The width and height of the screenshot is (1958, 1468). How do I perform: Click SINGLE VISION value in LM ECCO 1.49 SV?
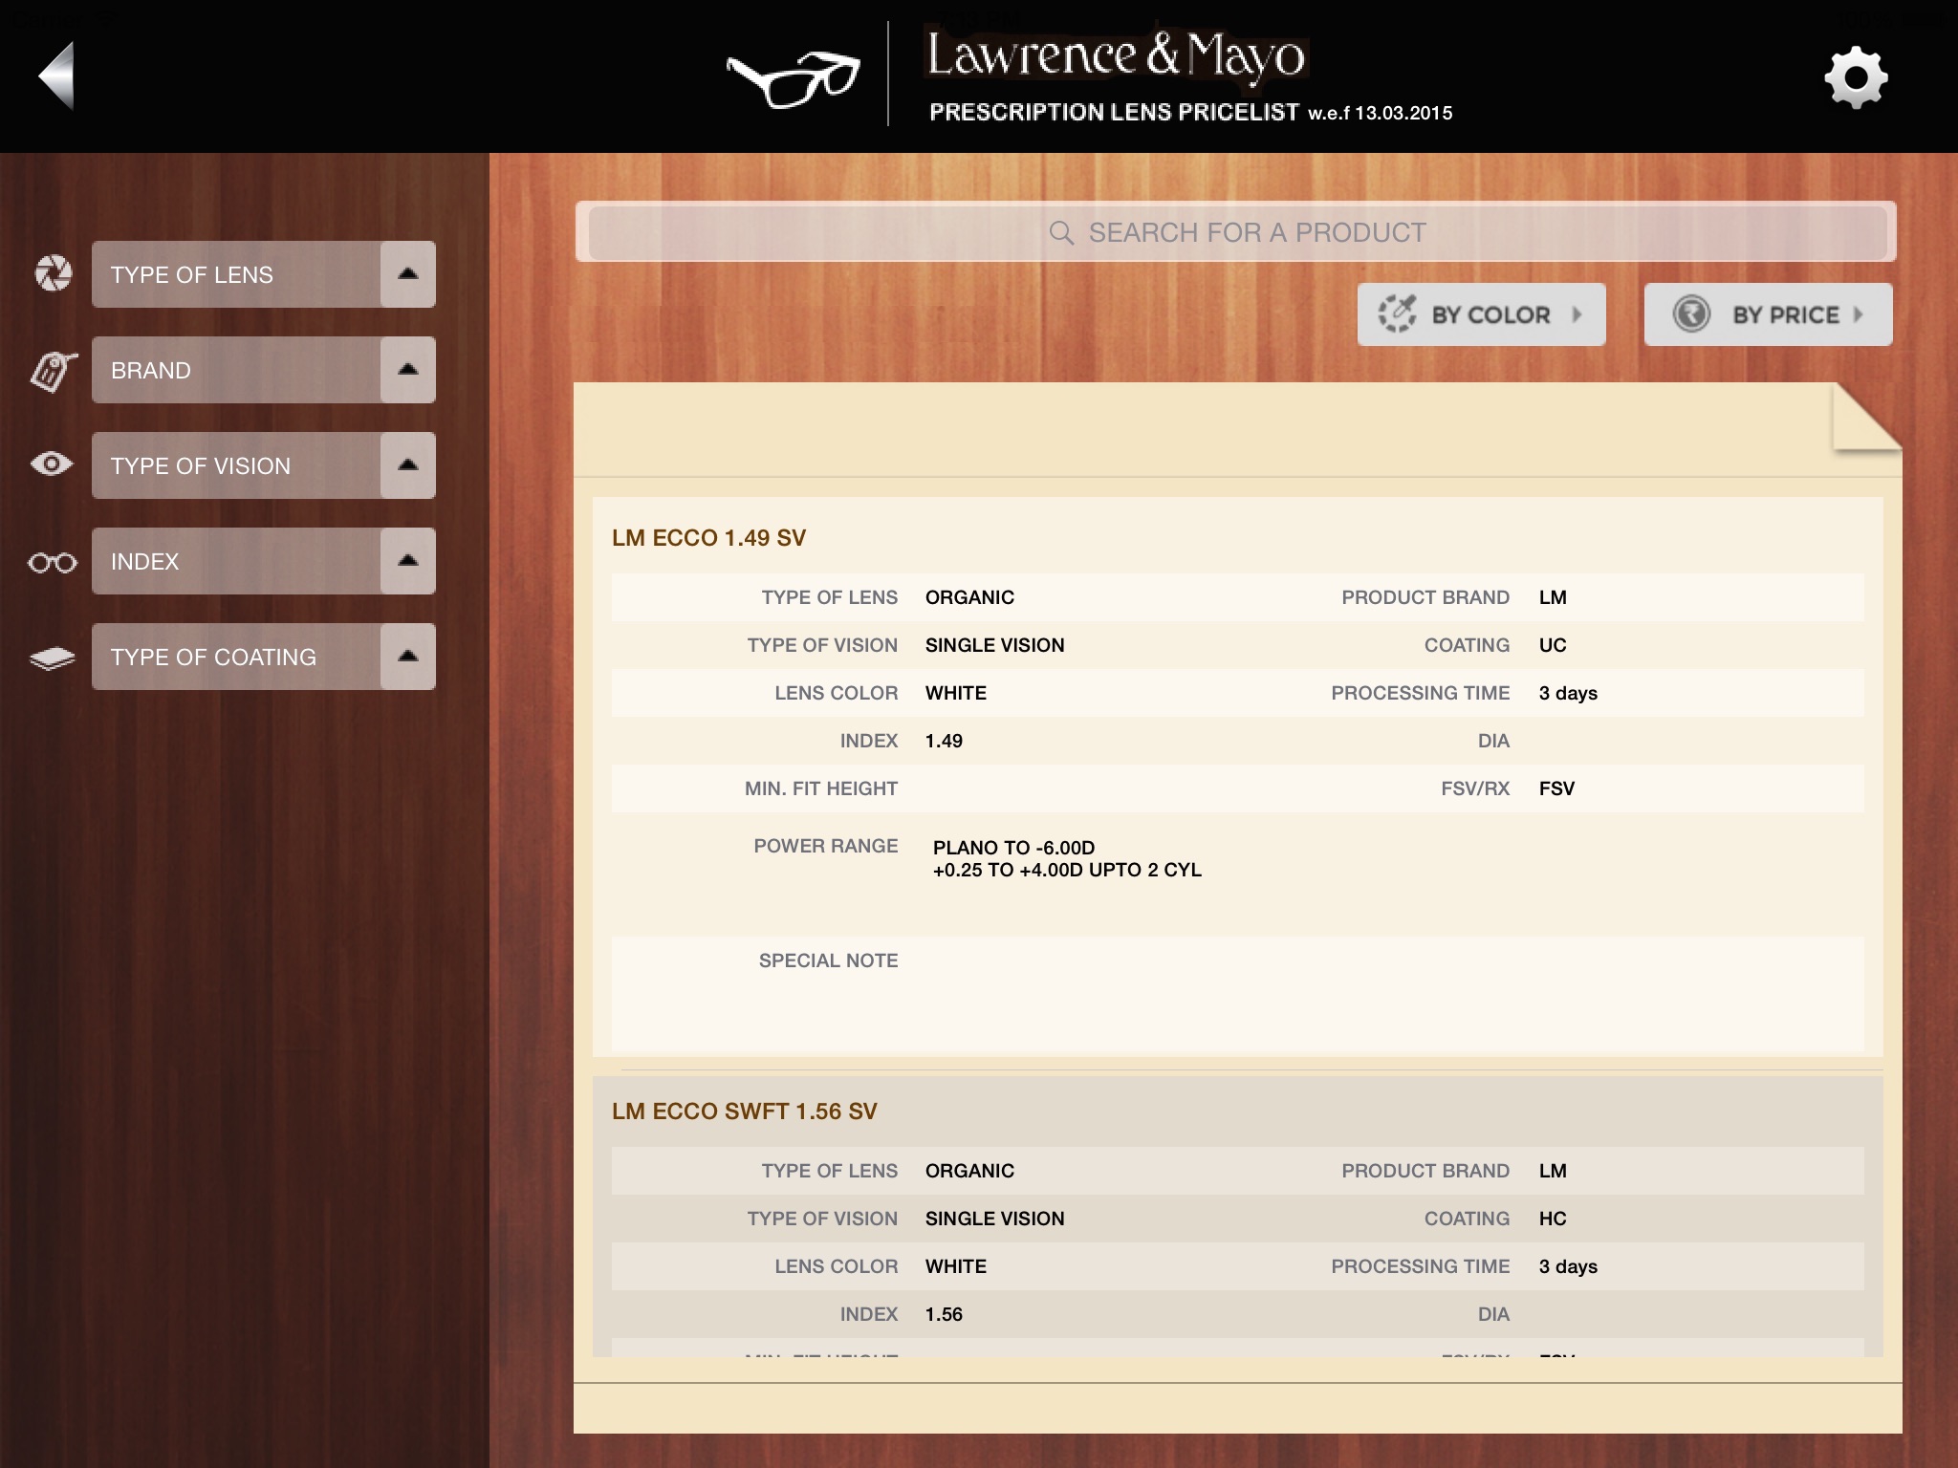pos(994,645)
